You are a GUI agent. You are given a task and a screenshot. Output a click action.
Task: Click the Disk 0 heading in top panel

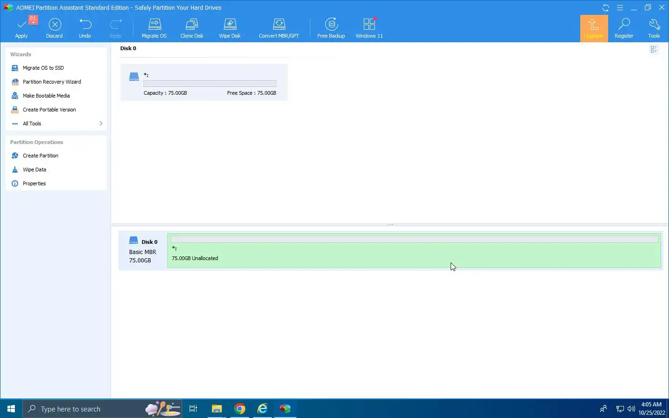128,48
